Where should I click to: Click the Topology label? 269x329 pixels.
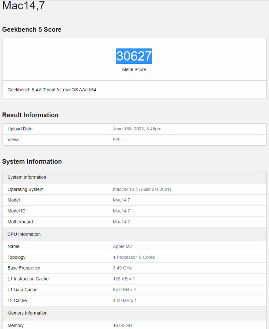click(x=16, y=257)
